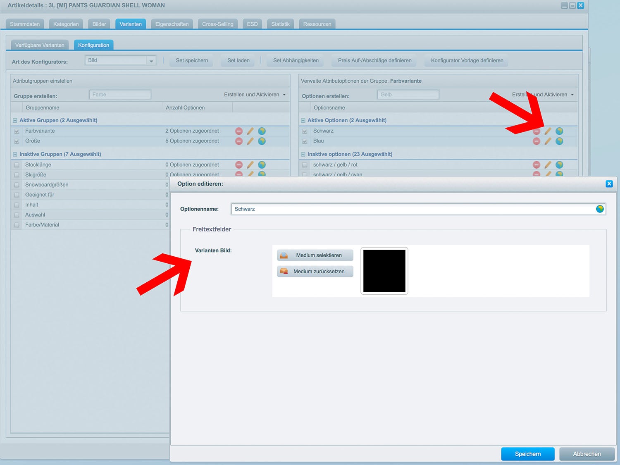Viewport: 620px width, 465px height.
Task: Click the black Varianten Bild preview
Action: 384,271
